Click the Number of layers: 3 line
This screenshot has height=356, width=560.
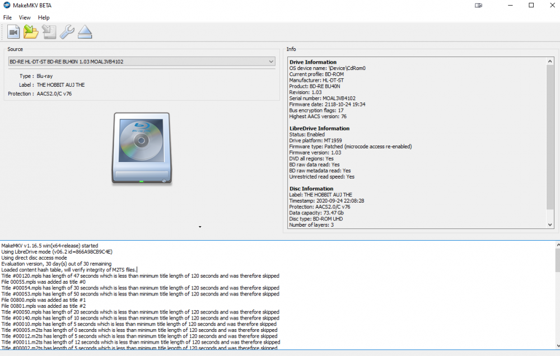[x=311, y=226]
